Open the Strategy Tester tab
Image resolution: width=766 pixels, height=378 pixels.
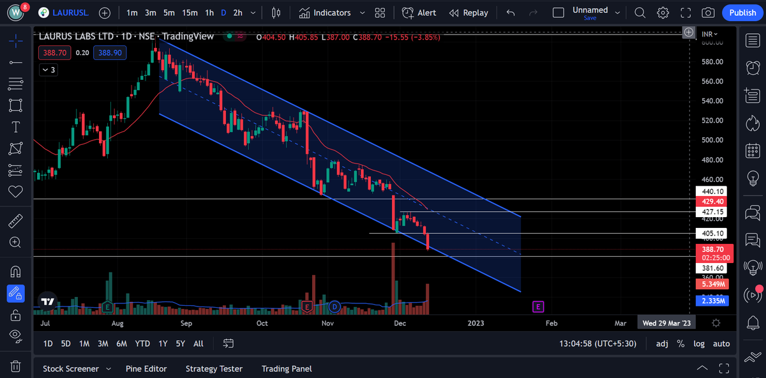(214, 368)
